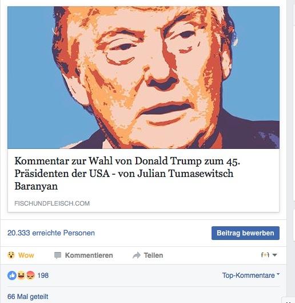Click the Beitrag bewerben button
The image size is (295, 303).
click(245, 233)
